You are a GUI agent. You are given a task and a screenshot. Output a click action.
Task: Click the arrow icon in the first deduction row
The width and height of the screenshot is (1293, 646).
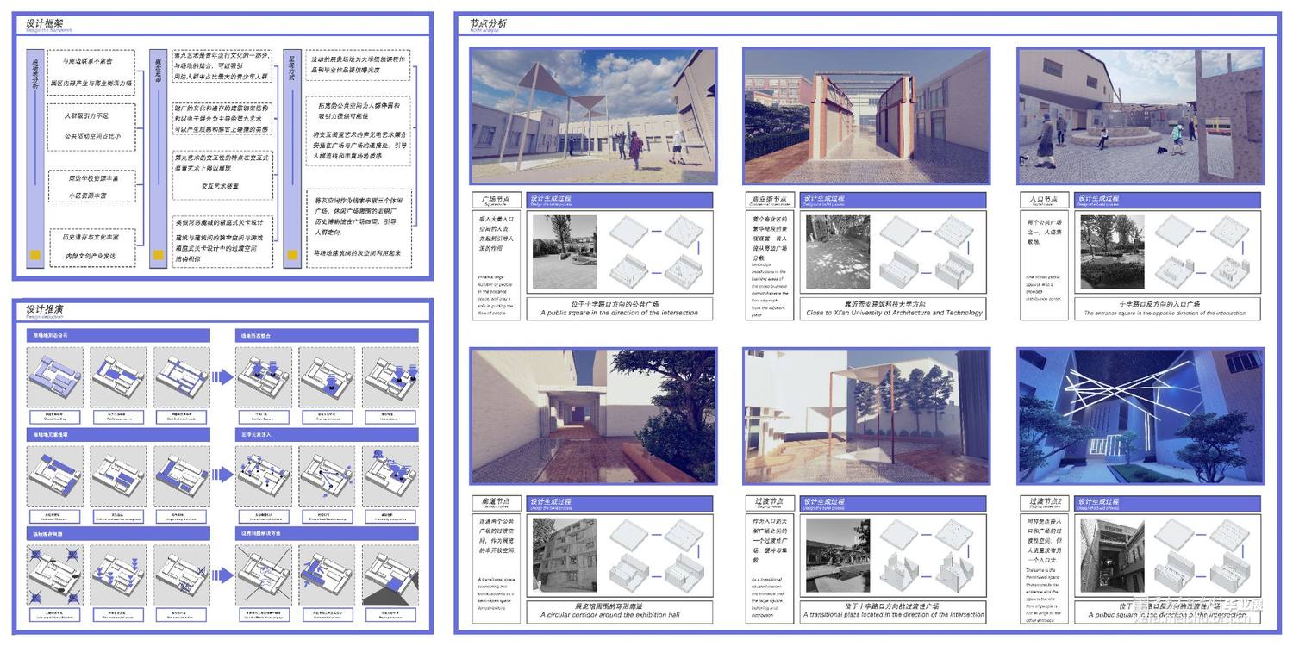222,376
